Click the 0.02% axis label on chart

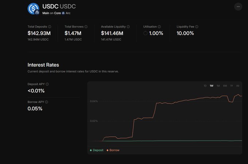(94, 121)
